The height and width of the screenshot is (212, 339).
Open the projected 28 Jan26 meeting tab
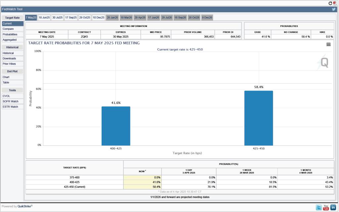(x=112, y=17)
